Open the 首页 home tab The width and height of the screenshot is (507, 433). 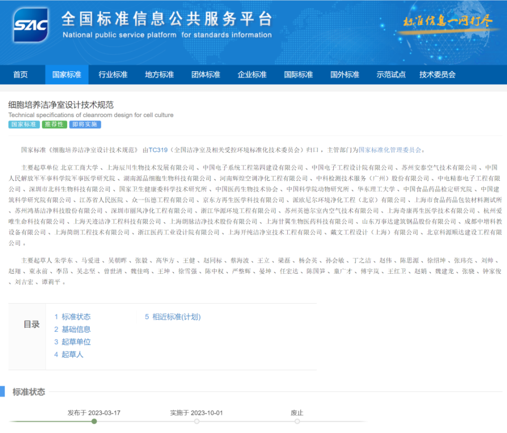[x=21, y=74]
